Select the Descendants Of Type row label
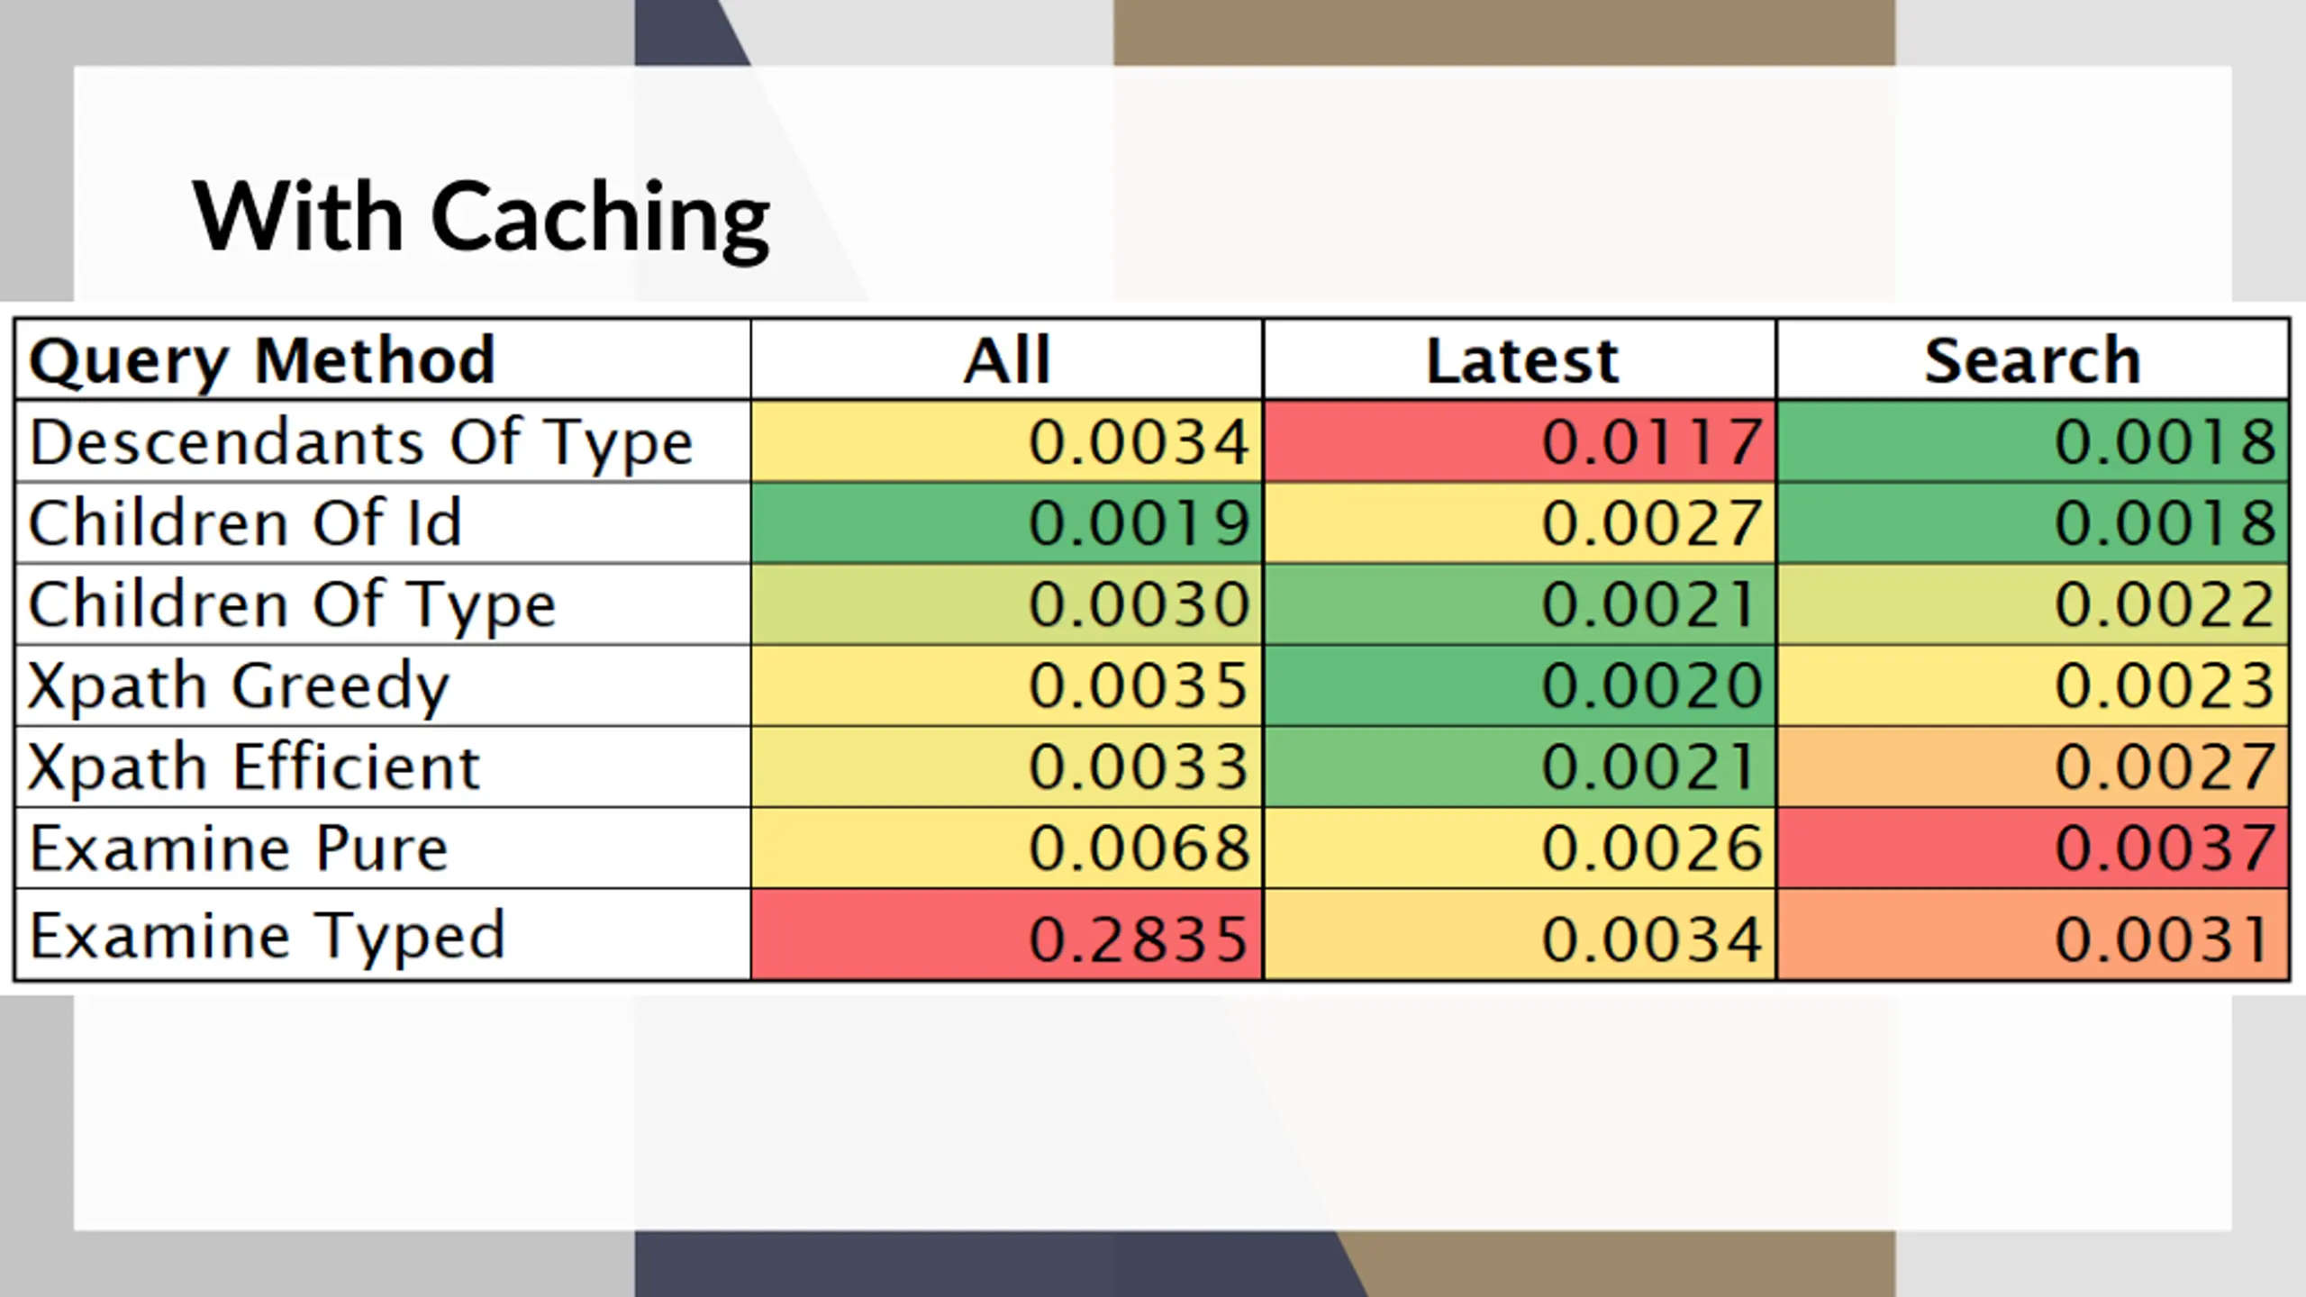 click(x=383, y=441)
